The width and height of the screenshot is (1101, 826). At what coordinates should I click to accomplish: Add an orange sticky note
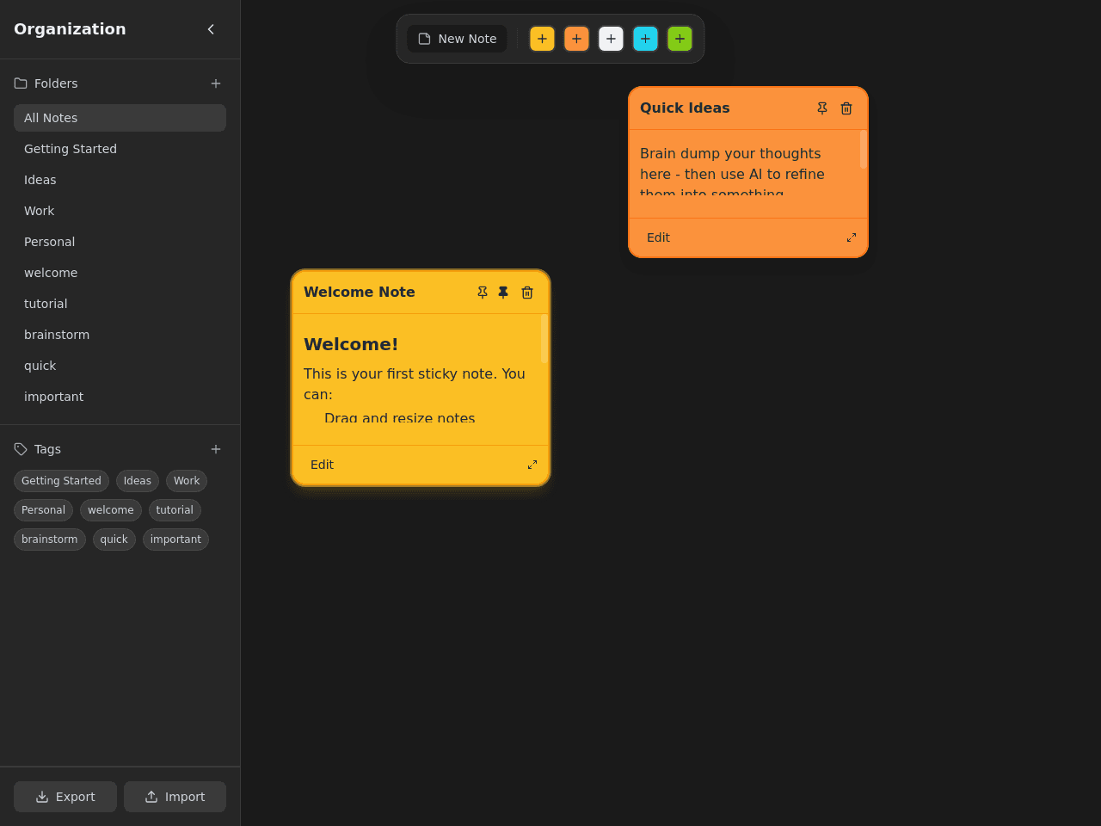(x=576, y=39)
